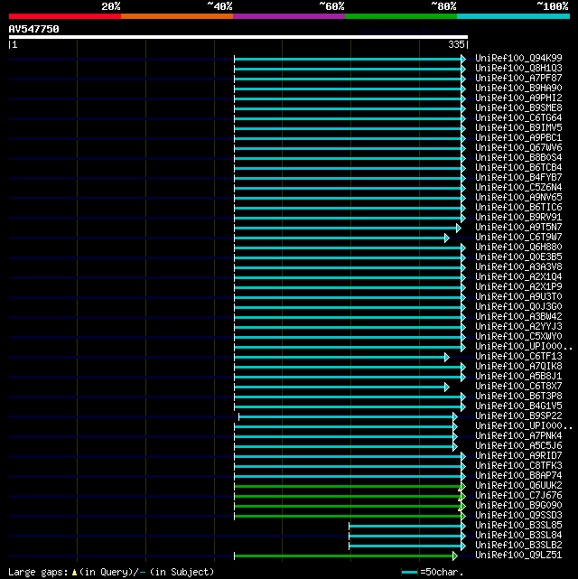The image size is (578, 579).
Task: Select UniRef100_C6TF13 hit label
Action: pyautogui.click(x=518, y=356)
